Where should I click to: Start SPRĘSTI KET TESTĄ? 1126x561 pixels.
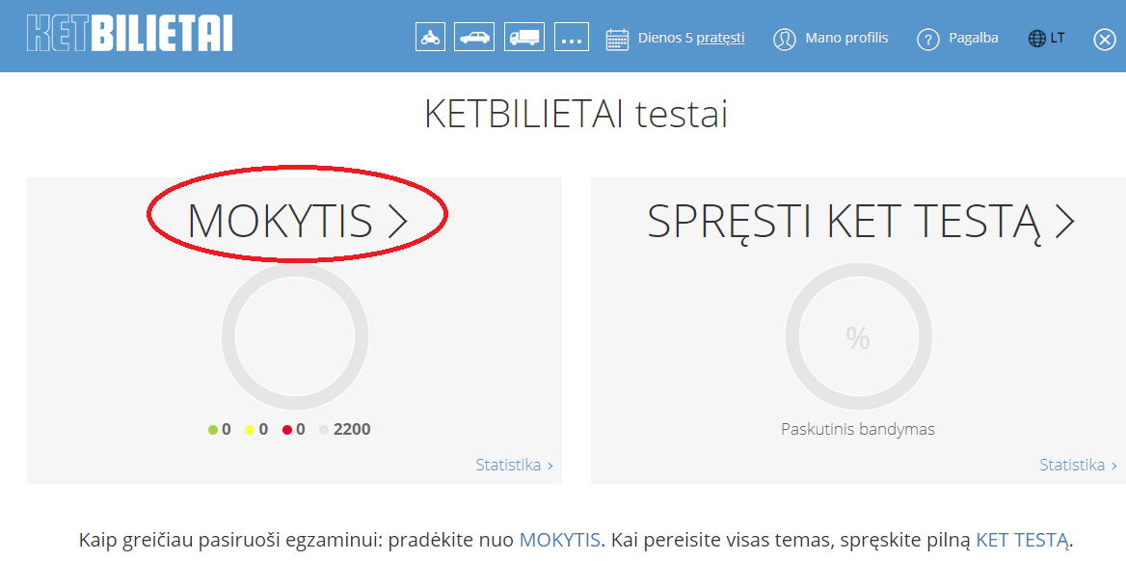point(860,221)
